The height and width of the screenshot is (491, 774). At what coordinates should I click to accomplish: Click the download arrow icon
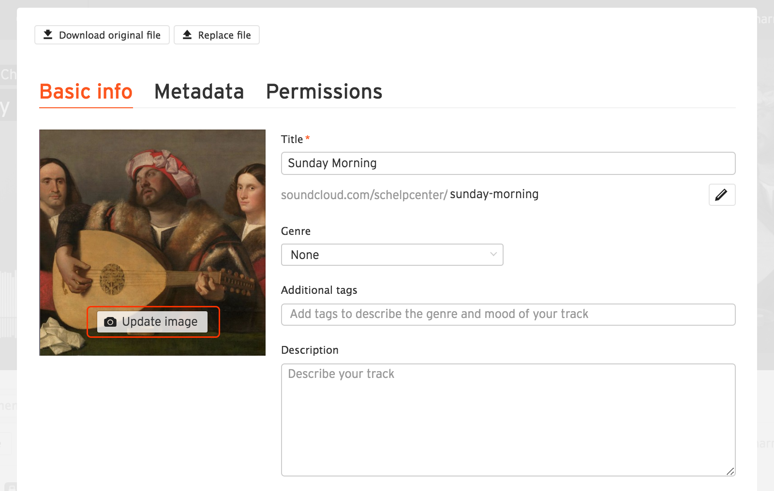[48, 35]
